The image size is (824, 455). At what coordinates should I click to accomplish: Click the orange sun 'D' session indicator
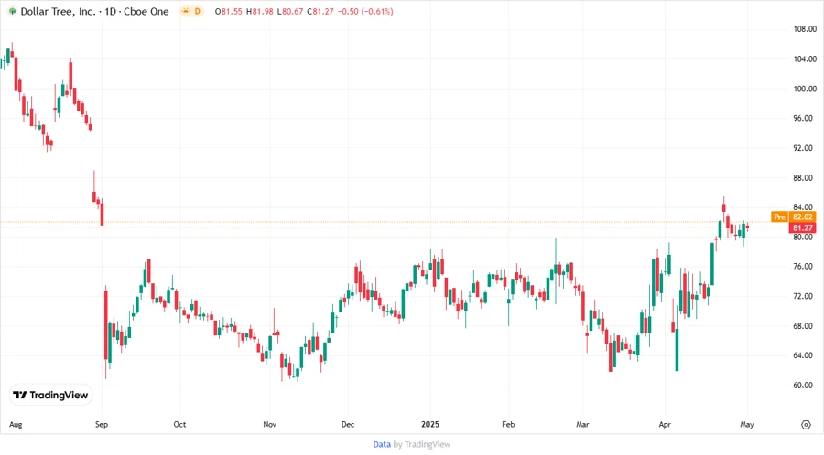coord(191,11)
